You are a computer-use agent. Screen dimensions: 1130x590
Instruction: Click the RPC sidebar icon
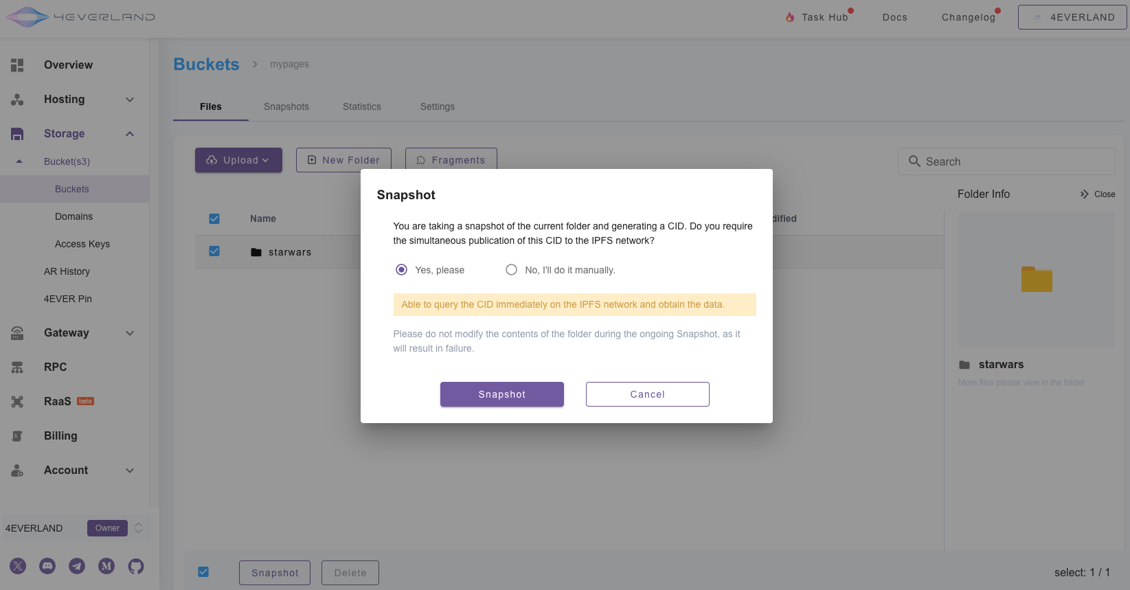(17, 367)
